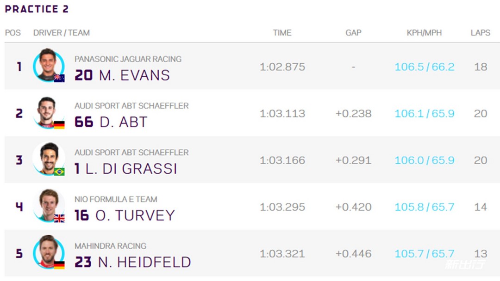Open 20 M. Evans driver name
This screenshot has height=281, width=500.
[122, 75]
